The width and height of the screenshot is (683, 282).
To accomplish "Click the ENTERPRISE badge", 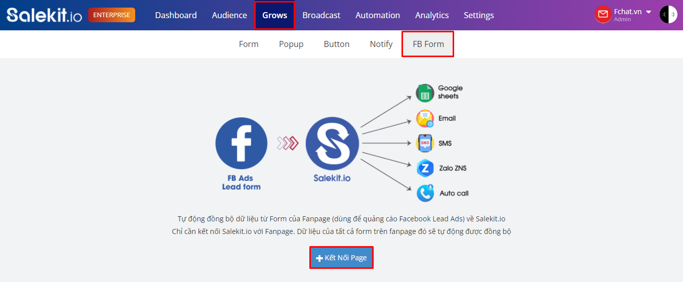I will [111, 15].
